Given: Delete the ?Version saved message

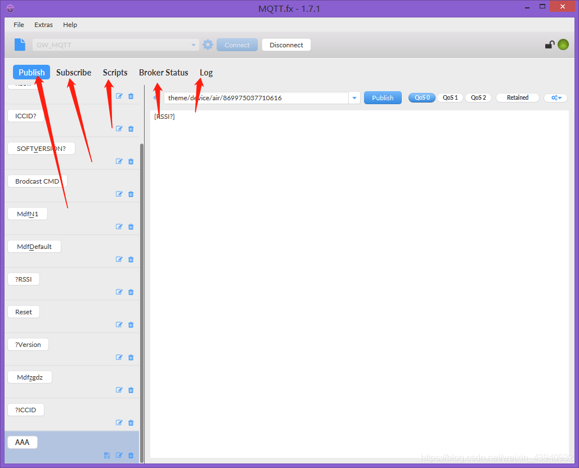Looking at the screenshot, I should (131, 357).
